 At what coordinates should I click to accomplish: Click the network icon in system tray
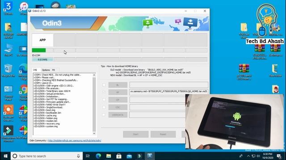point(253,156)
